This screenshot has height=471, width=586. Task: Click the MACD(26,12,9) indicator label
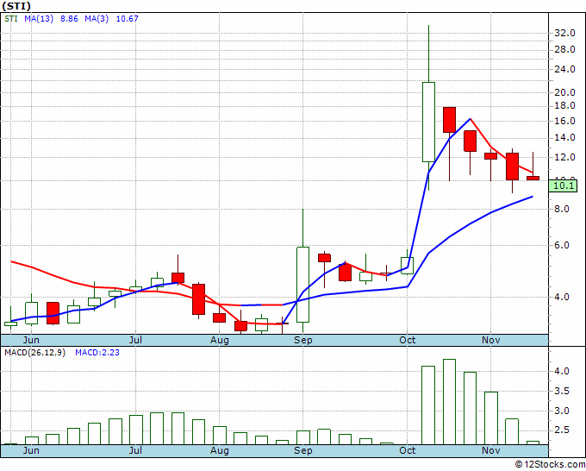coord(34,353)
